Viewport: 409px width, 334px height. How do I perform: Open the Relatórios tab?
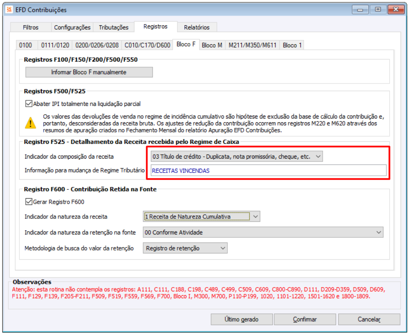pyautogui.click(x=197, y=27)
